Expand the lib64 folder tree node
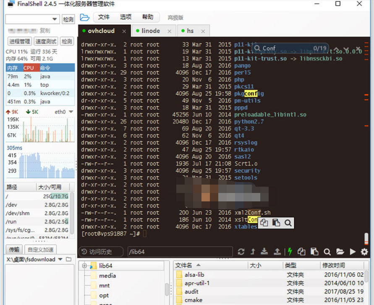Screen dimensions: 374x305 click(84, 266)
